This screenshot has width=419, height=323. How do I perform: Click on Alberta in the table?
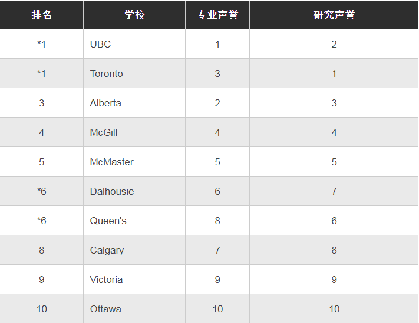[x=105, y=103]
